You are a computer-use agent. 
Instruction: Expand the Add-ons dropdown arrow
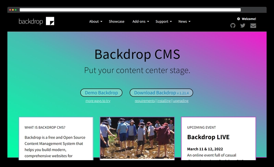[148, 22]
